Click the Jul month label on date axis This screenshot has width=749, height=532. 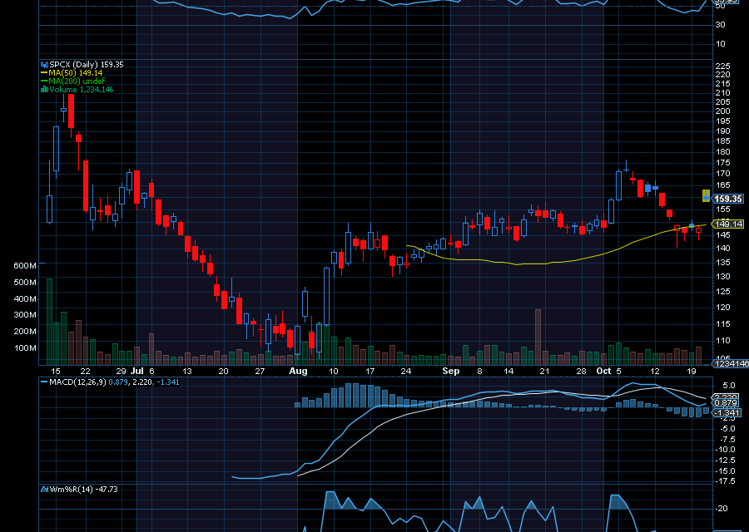click(137, 372)
